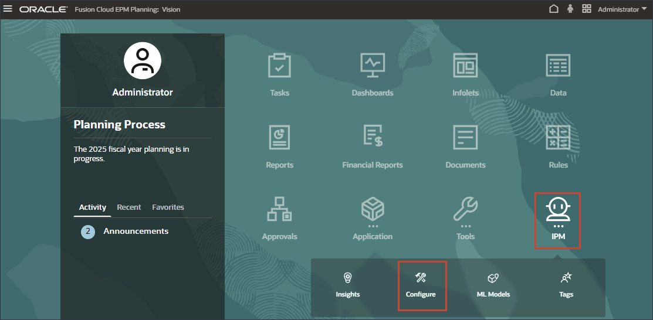
Task: Click the 2025 fiscal year planning announcement text
Action: [x=131, y=154]
